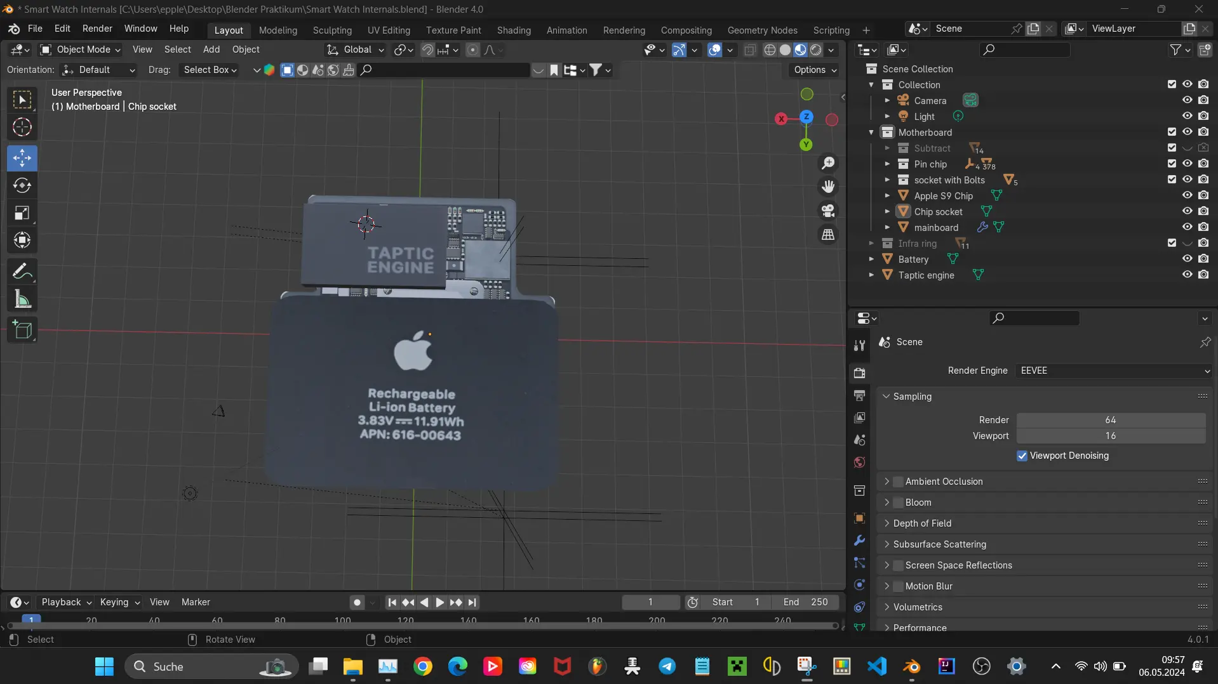
Task: Open the Keying popover in timeline
Action: [x=119, y=602]
